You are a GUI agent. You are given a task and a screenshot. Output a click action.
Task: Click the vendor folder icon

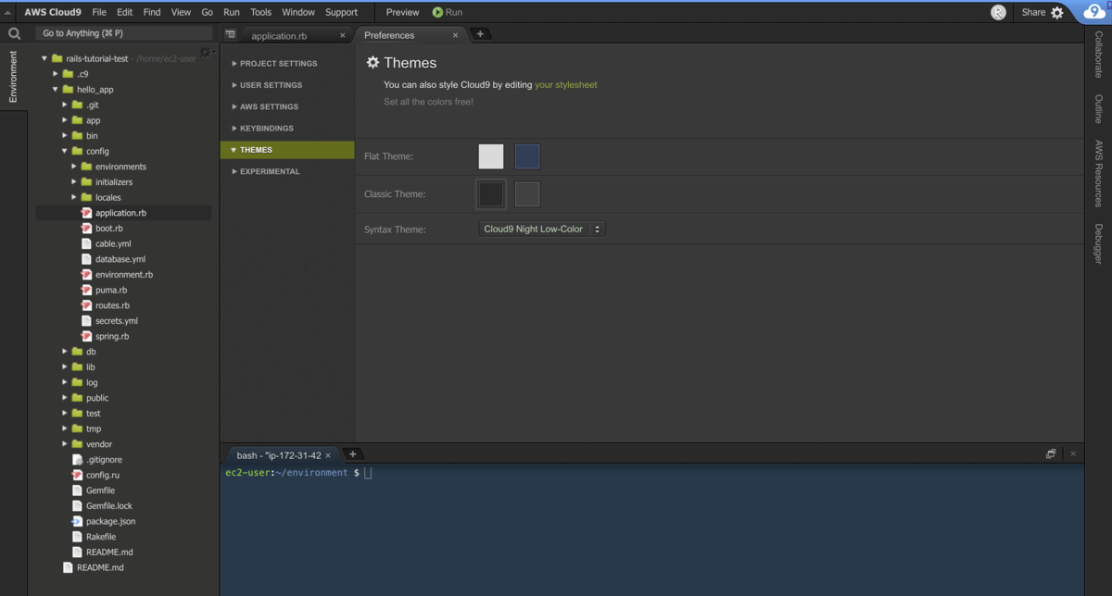pos(77,444)
